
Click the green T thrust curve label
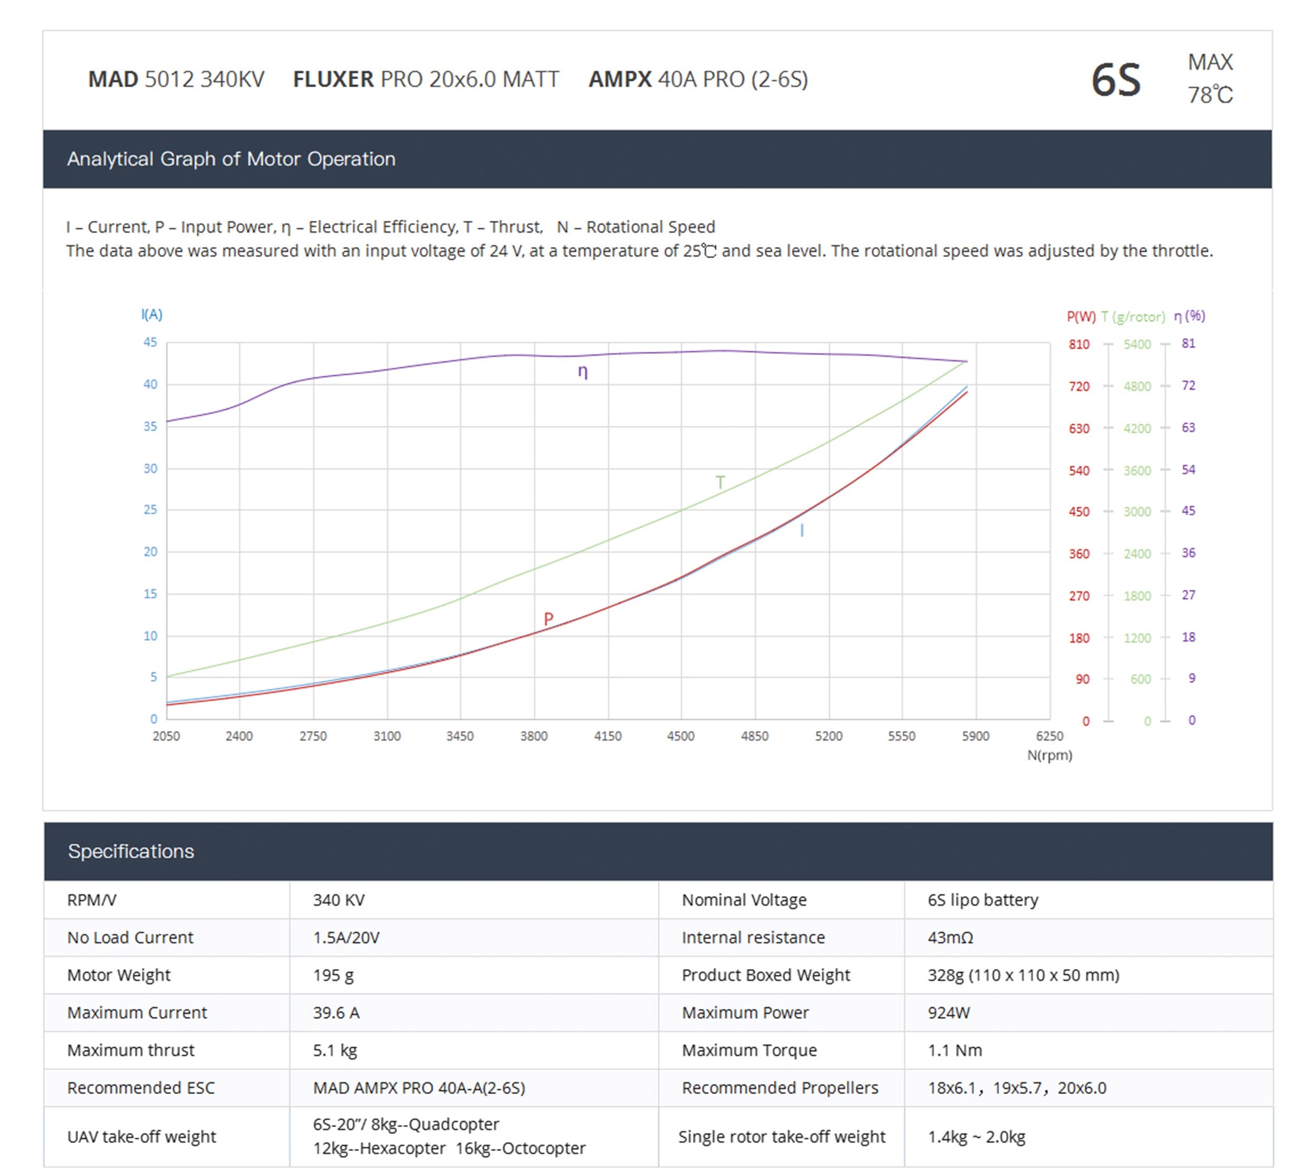720,482
